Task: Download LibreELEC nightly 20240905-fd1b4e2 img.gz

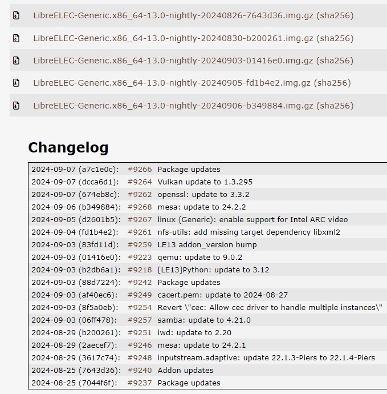Action: point(172,83)
